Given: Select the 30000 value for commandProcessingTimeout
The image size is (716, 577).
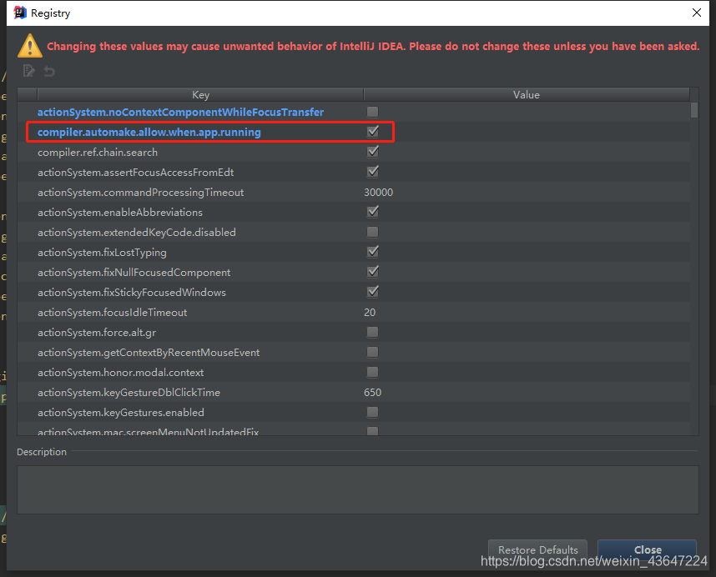Looking at the screenshot, I should [x=379, y=192].
